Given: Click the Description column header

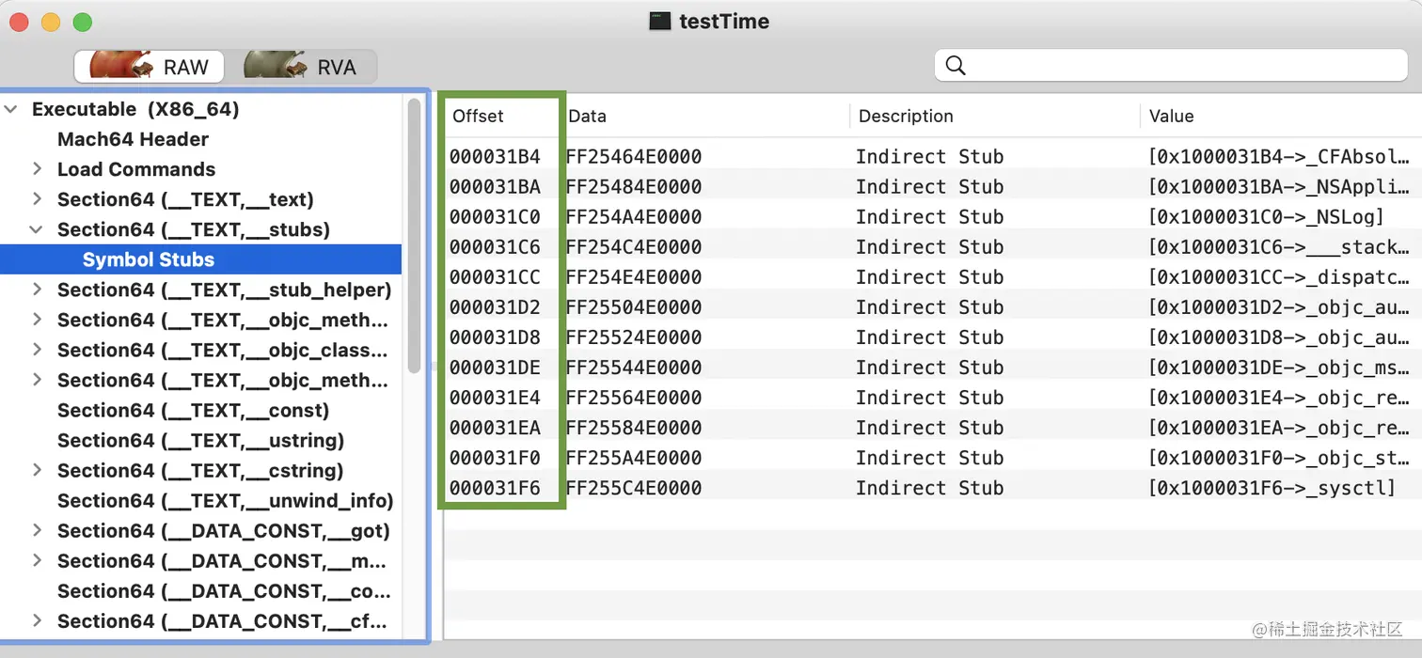Looking at the screenshot, I should [x=906, y=116].
